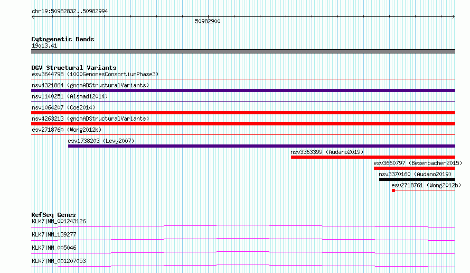Click the black bar under nsv3370160

tap(417, 179)
